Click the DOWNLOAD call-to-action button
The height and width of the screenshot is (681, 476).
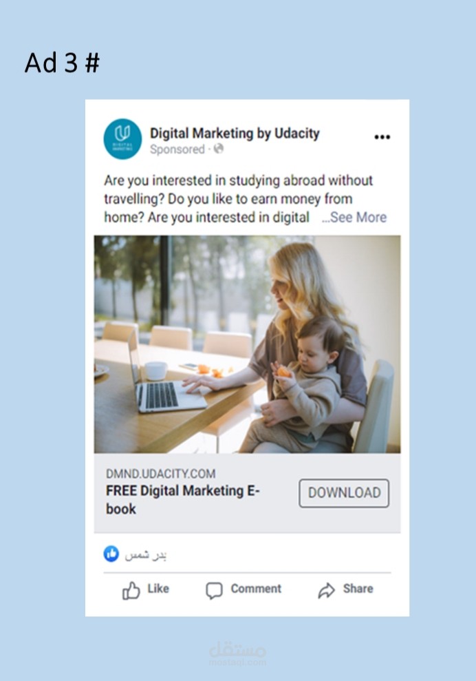[344, 493]
